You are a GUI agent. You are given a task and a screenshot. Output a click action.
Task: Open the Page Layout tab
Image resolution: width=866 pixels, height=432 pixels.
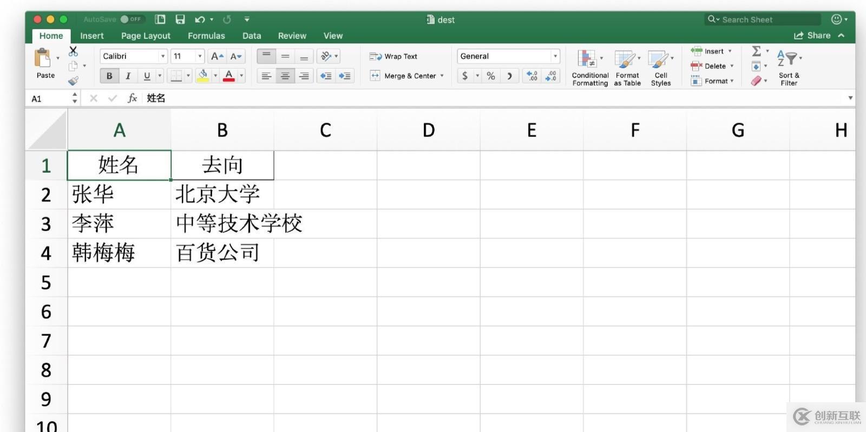click(x=146, y=36)
